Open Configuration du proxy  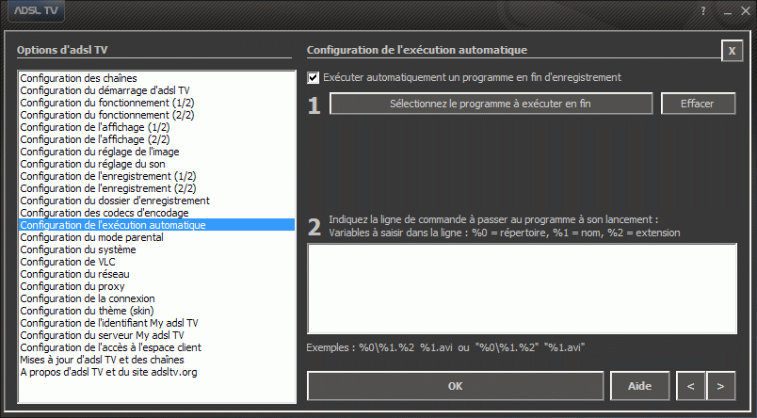point(157,286)
